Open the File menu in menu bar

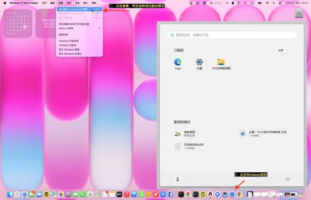(44, 3)
